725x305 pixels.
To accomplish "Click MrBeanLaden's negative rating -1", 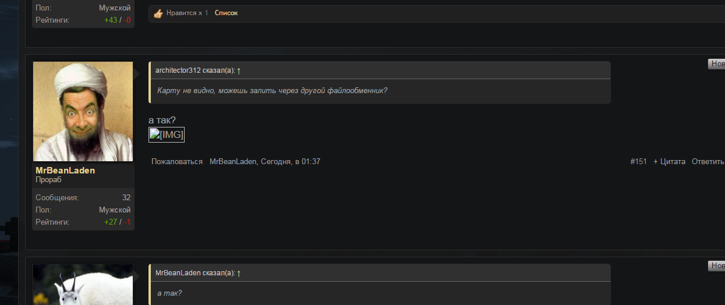I will 126,222.
